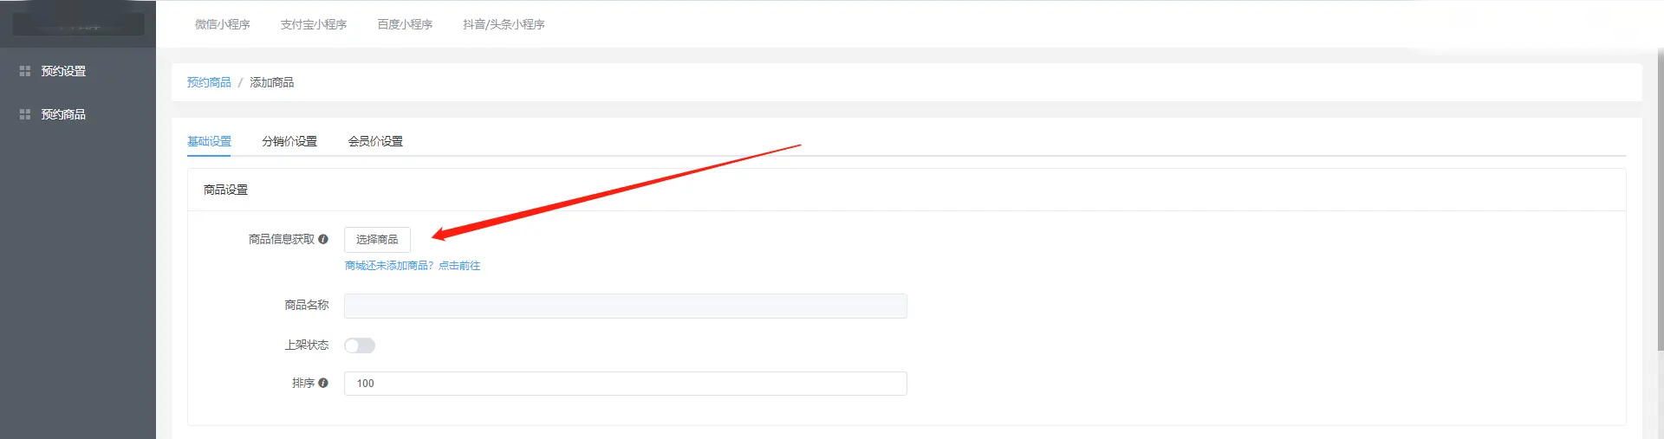Image resolution: width=1664 pixels, height=439 pixels.
Task: Click the 预约商品 breadcrumb link
Action: (209, 82)
